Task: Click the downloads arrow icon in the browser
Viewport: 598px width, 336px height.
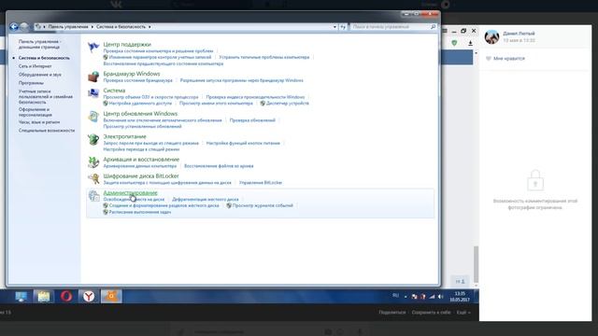Action: pos(470,43)
